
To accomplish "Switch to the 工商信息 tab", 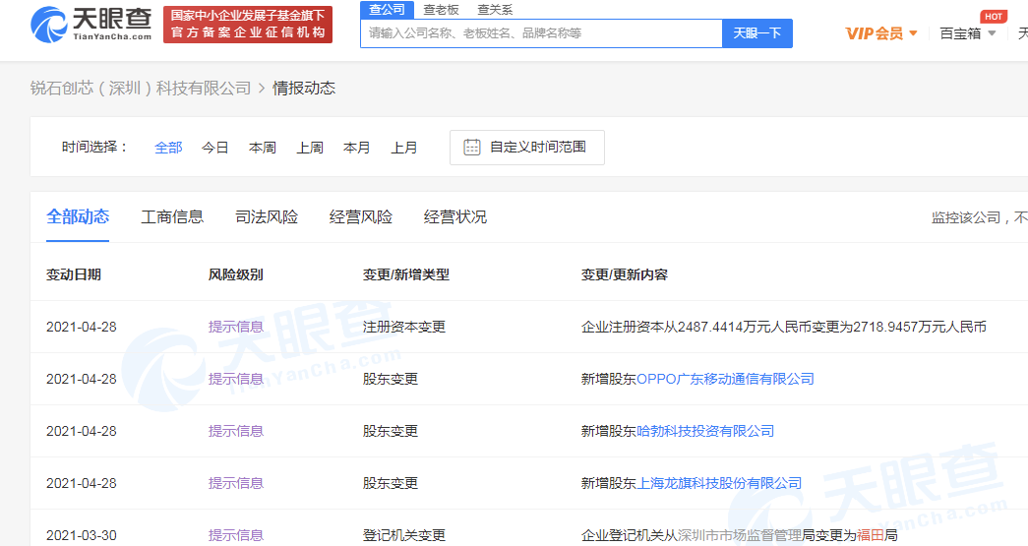I will [x=172, y=217].
